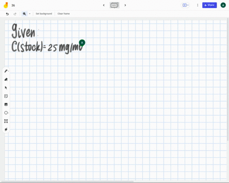Choose the Select arrow tool
229x183 pixels.
click(x=6, y=88)
